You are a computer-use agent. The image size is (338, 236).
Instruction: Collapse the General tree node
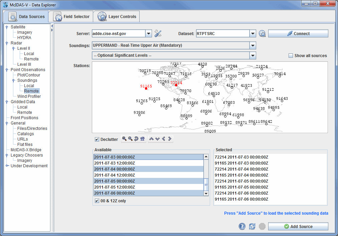coord(7,123)
